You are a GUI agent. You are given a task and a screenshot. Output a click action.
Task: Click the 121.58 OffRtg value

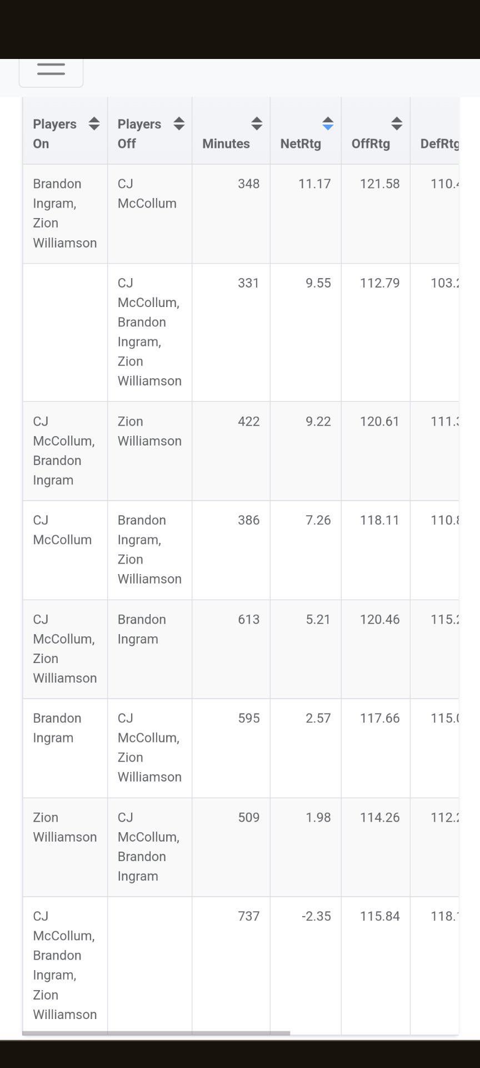pyautogui.click(x=379, y=184)
